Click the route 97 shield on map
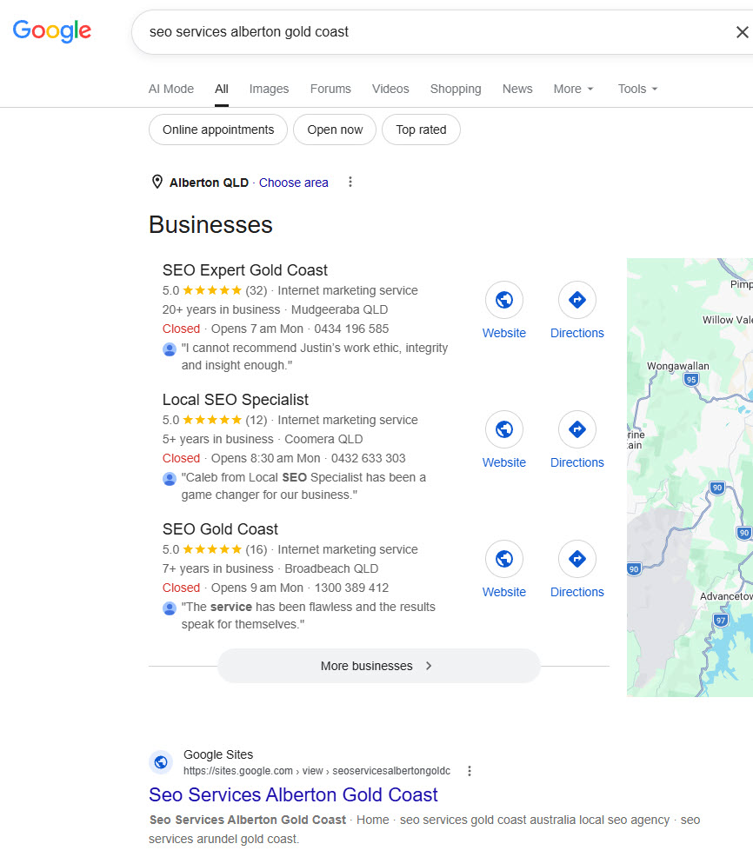753x857 pixels. (x=721, y=621)
